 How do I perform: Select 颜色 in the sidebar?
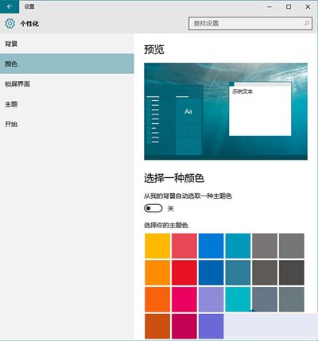point(67,64)
